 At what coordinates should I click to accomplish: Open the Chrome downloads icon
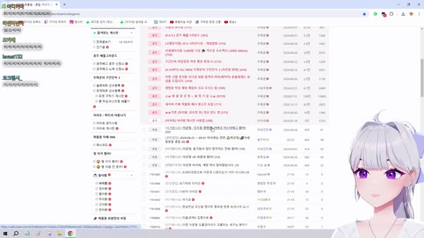click(x=403, y=14)
